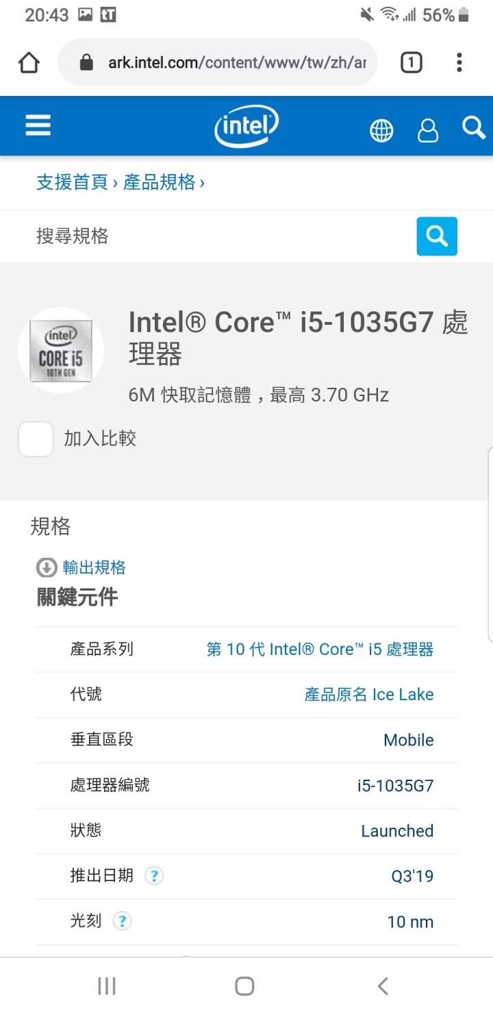Screen dimensions: 493x1014
Task: Open 第 10 代 Intel Core i5 link
Action: pyautogui.click(x=320, y=649)
